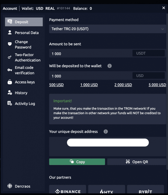168x195 pixels.
Task: Click the globe language icon
Action: (10, 186)
